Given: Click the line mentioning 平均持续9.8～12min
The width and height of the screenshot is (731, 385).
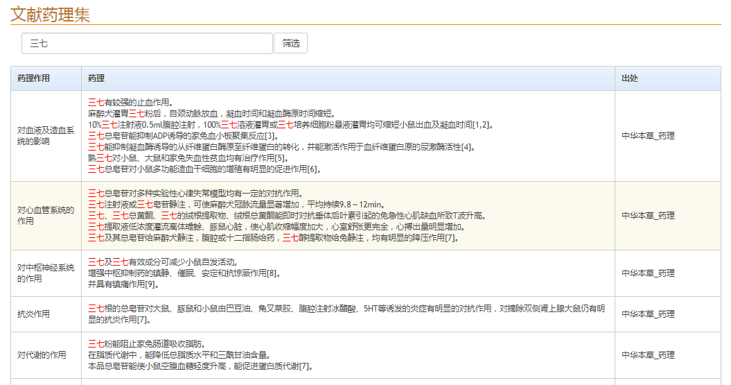Looking at the screenshot, I should [x=236, y=205].
